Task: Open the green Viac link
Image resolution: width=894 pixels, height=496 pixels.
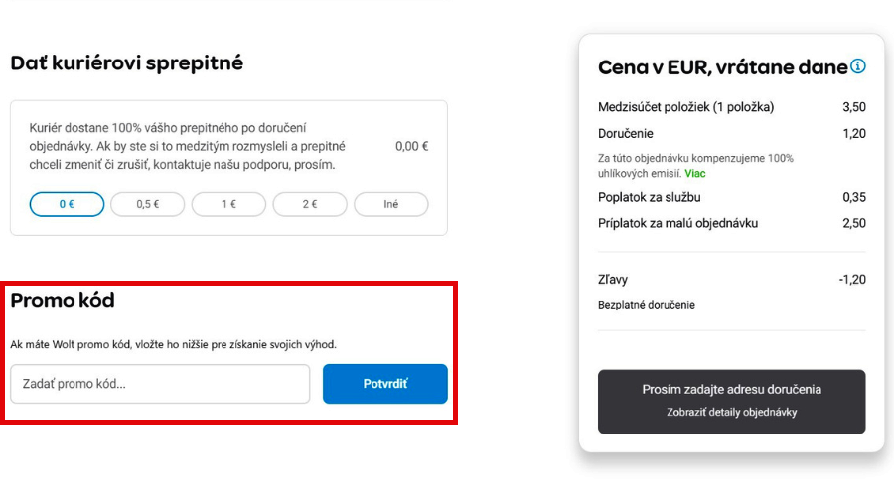Action: (695, 174)
